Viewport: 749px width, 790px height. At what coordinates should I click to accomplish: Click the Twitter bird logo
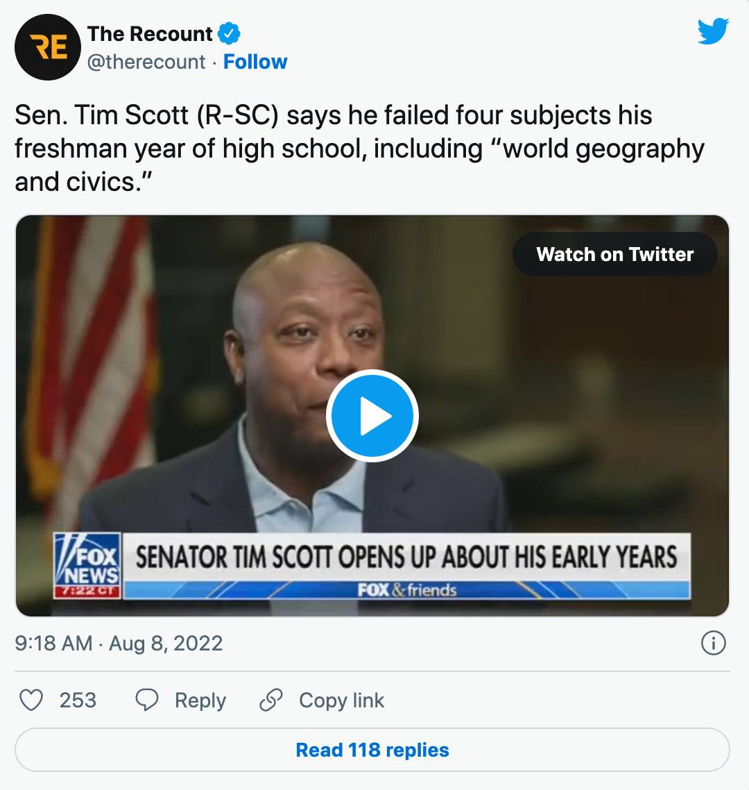click(712, 32)
